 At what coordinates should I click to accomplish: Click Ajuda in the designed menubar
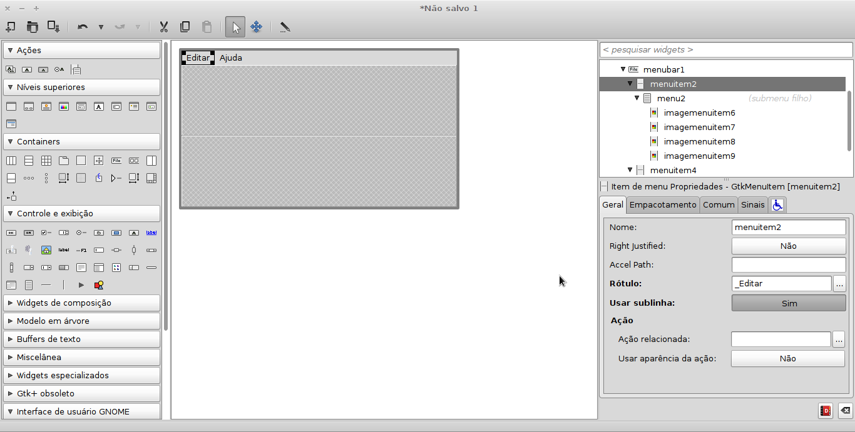(230, 58)
